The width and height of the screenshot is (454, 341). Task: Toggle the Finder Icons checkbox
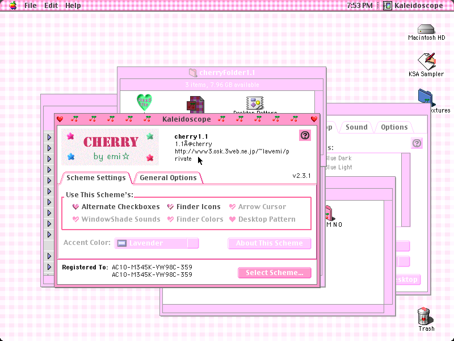point(194,207)
